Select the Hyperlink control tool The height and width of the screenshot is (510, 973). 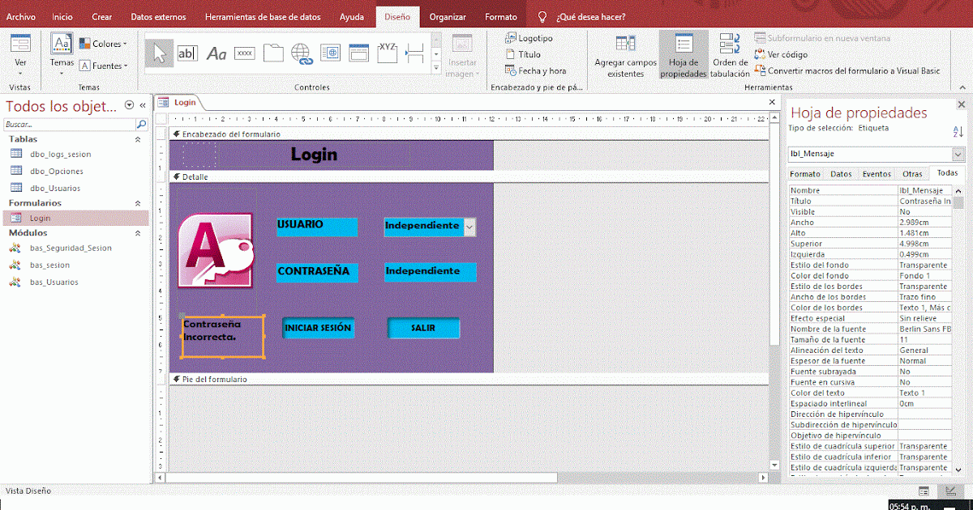pyautogui.click(x=302, y=53)
